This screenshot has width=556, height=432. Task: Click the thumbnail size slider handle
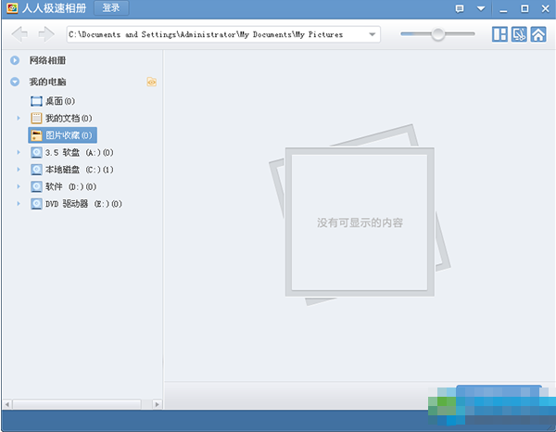point(438,34)
